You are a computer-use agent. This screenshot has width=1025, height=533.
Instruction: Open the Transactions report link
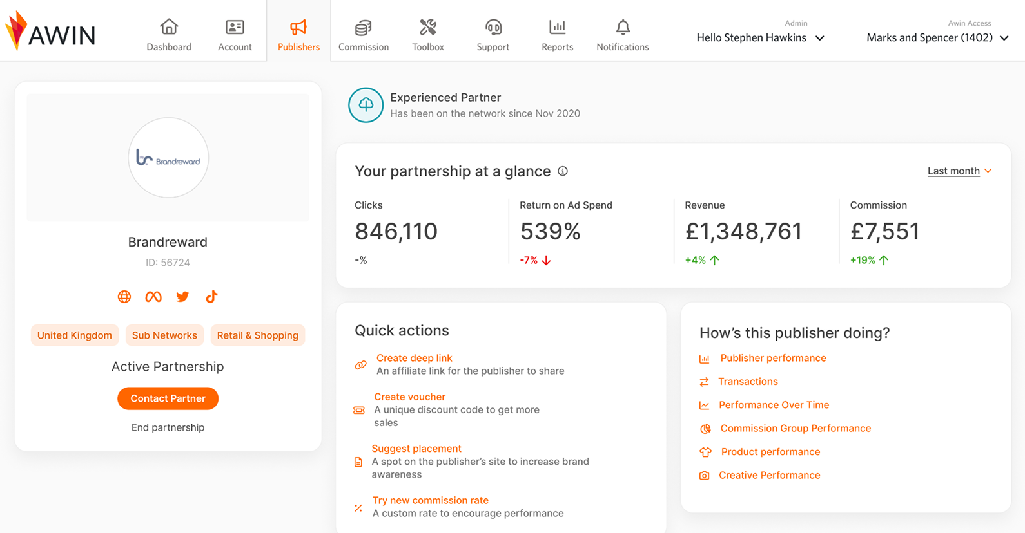[x=748, y=382]
